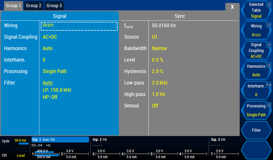Select Grp. 3 Filt status header

coord(218,140)
